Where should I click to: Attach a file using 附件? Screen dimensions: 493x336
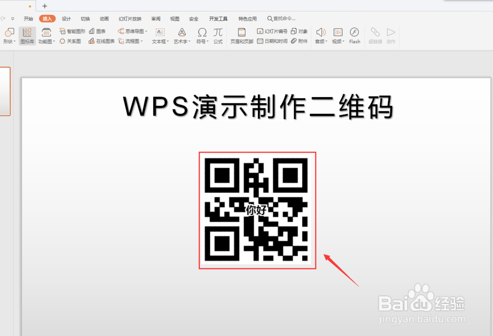coord(300,41)
